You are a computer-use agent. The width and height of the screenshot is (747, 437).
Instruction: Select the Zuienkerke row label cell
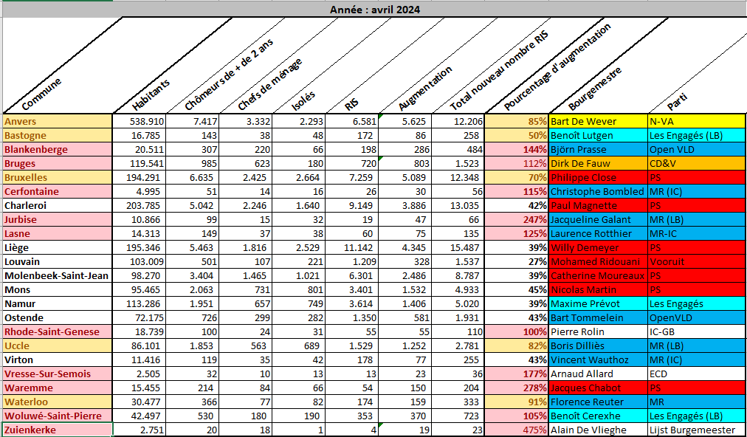(58, 430)
